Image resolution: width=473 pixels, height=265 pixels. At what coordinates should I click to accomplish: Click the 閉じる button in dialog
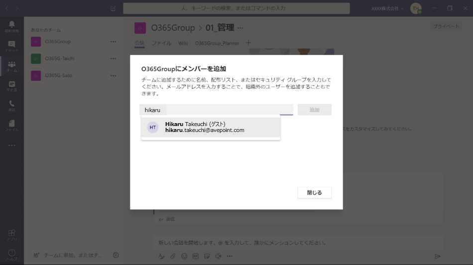tap(314, 193)
